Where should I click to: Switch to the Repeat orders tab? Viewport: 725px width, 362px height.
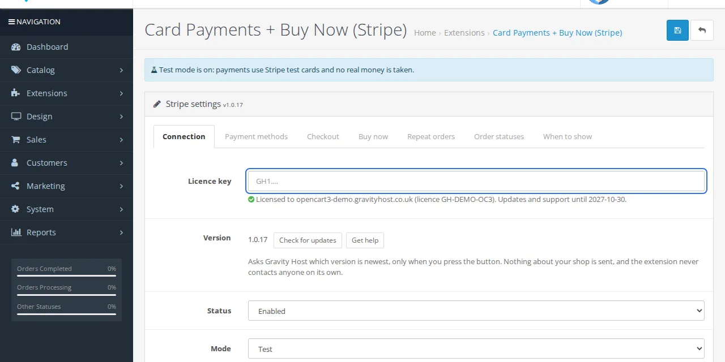pos(431,136)
